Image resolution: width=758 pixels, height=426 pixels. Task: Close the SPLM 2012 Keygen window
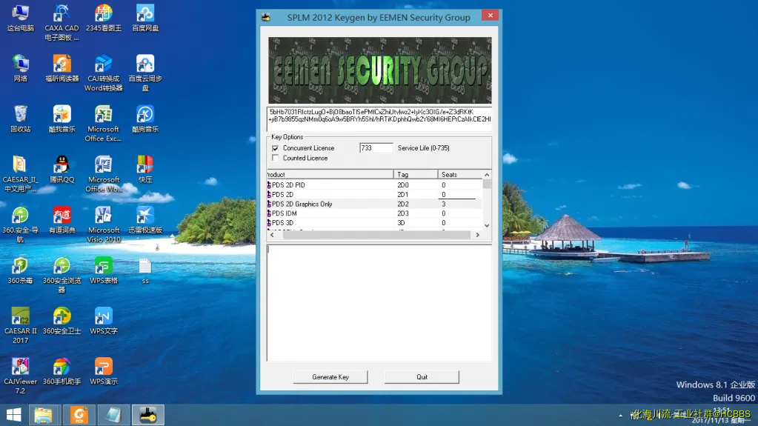point(491,16)
